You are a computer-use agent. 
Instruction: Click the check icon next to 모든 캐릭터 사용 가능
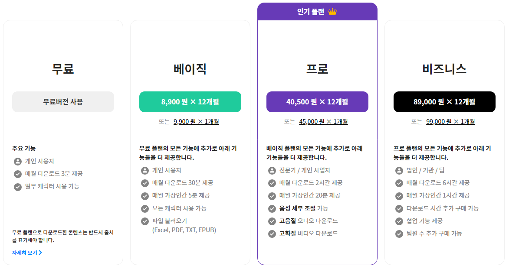[x=145, y=209]
